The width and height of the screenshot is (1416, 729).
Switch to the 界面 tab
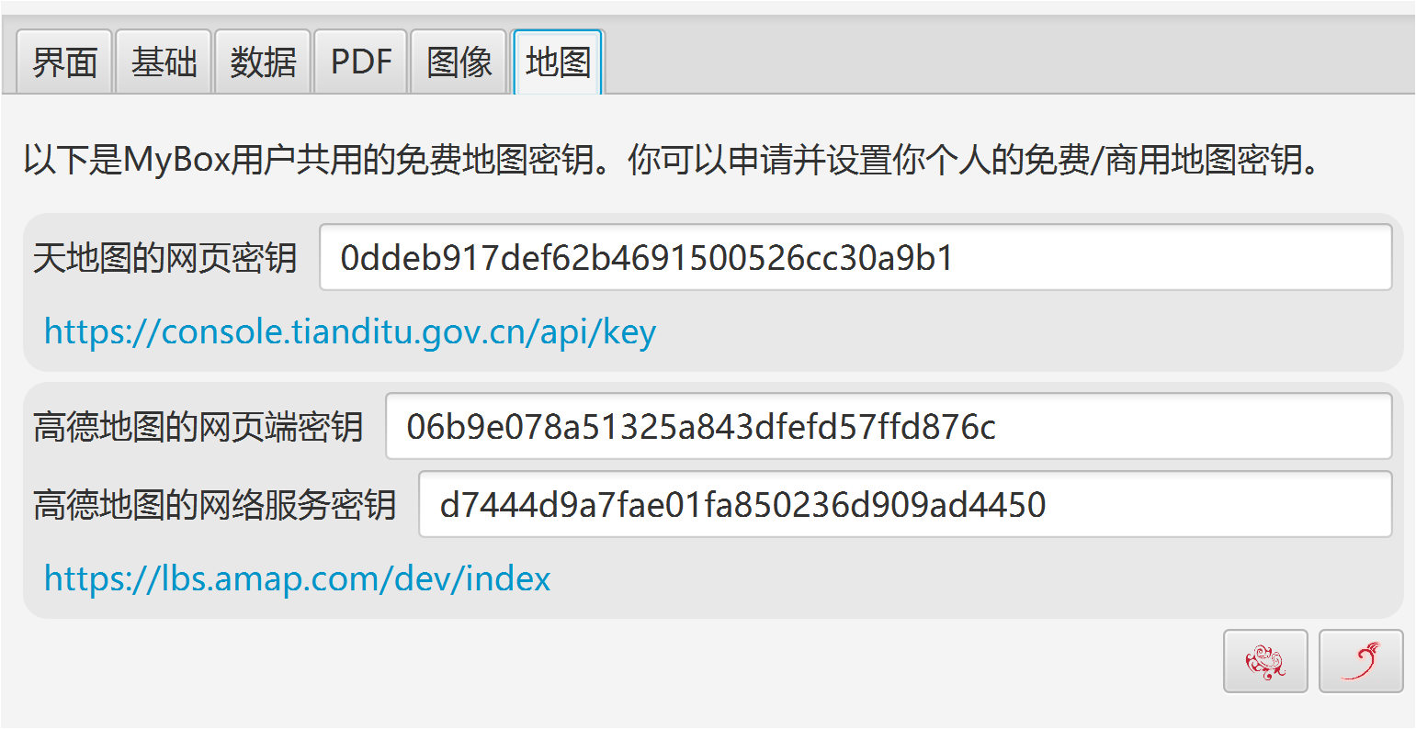pos(64,62)
